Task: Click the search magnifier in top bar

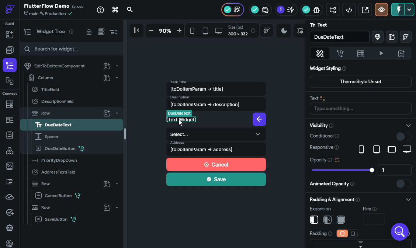Action: 129,10
